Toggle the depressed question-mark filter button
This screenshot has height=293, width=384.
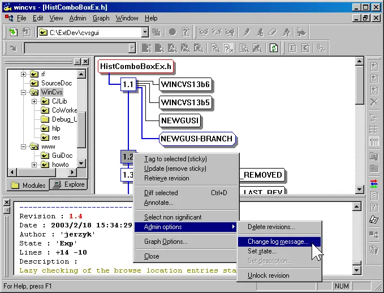(x=228, y=48)
